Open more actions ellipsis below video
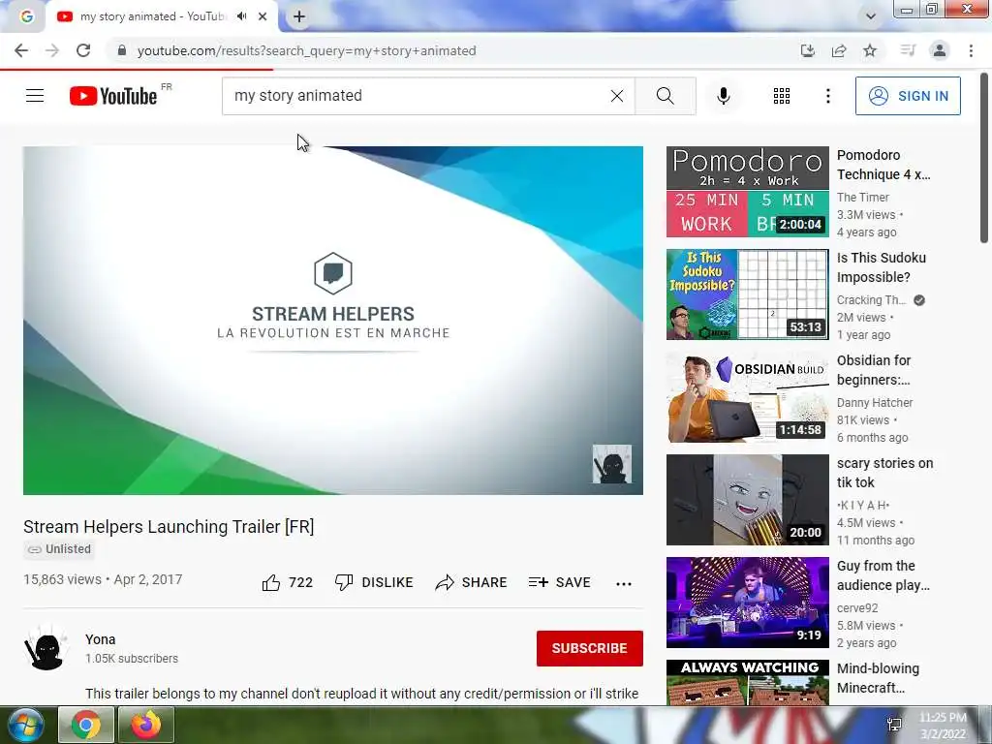The width and height of the screenshot is (992, 744). [624, 583]
